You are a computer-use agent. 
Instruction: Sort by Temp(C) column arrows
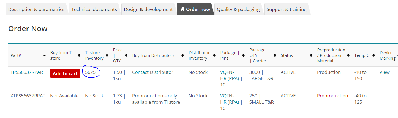374,55
